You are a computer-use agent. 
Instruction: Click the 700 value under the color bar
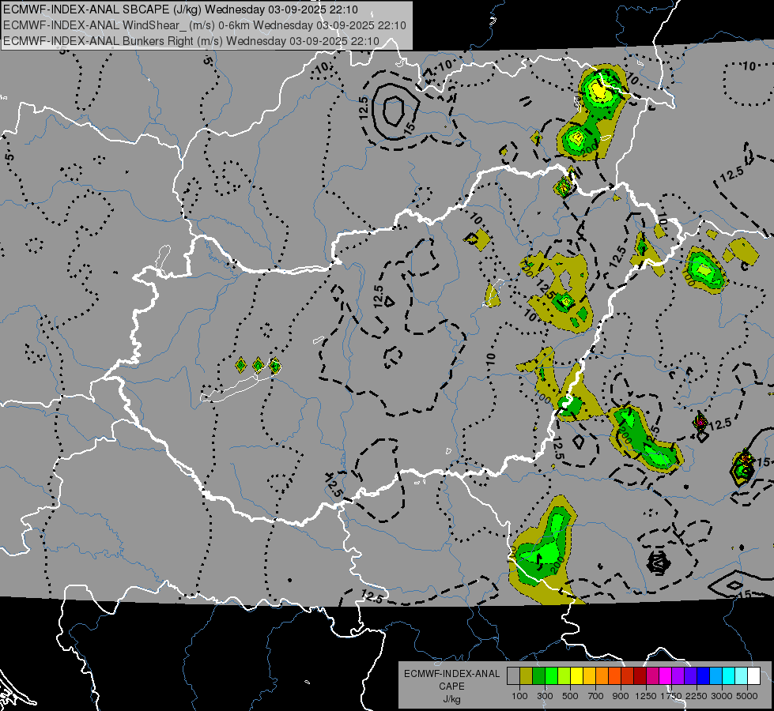point(596,696)
